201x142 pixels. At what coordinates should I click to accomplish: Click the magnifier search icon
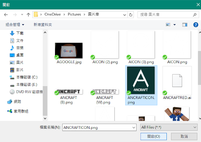195,15
